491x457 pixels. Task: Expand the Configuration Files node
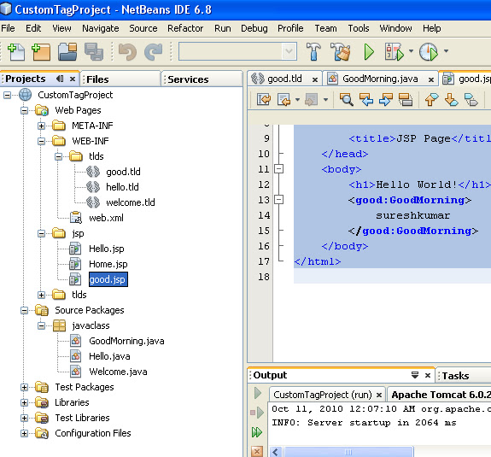pyautogui.click(x=24, y=433)
